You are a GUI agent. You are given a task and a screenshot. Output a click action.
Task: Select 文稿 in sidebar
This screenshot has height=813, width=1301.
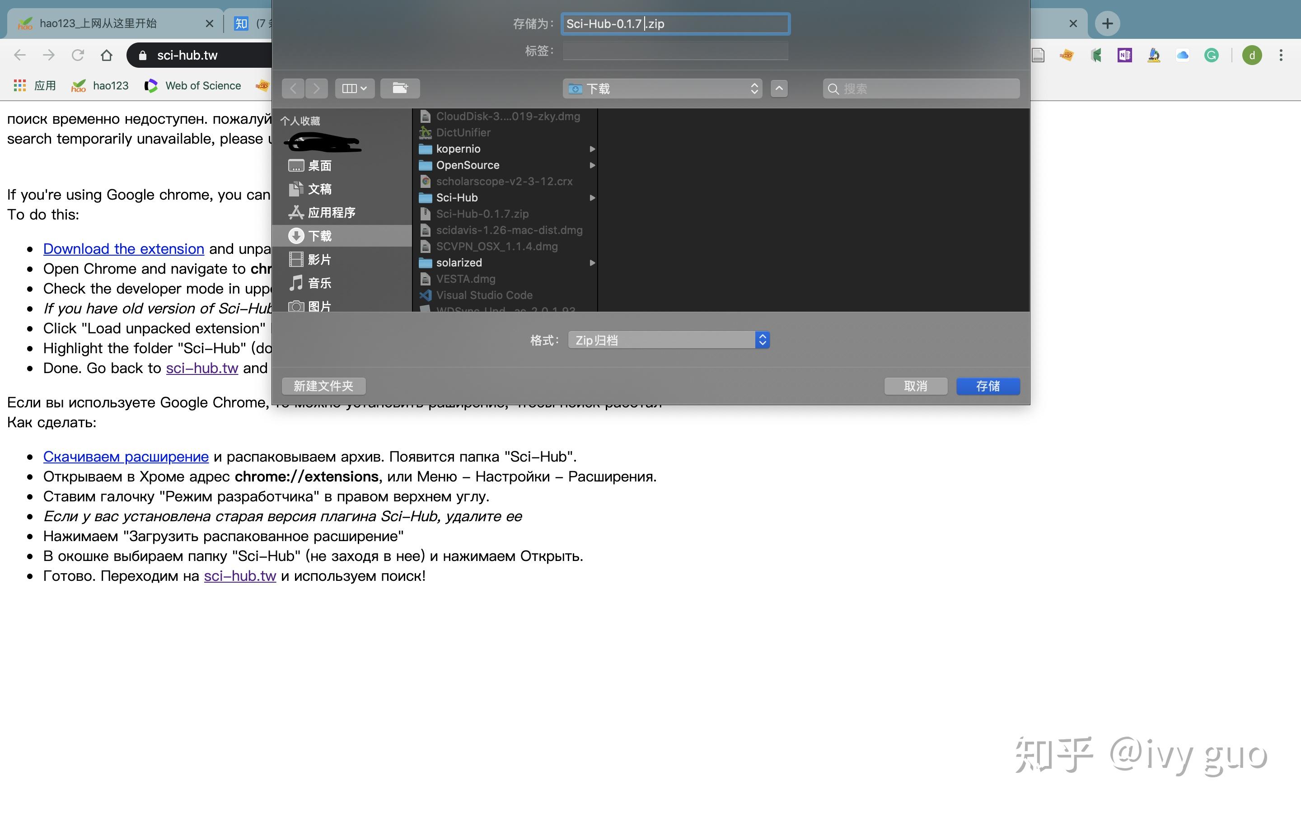click(x=342, y=189)
